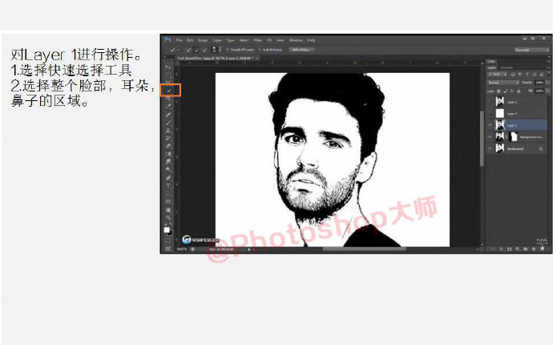Click the Opacity value field

[539, 83]
